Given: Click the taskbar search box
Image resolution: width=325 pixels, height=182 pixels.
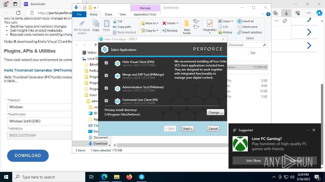Looking at the screenshot, I should click(x=49, y=177).
